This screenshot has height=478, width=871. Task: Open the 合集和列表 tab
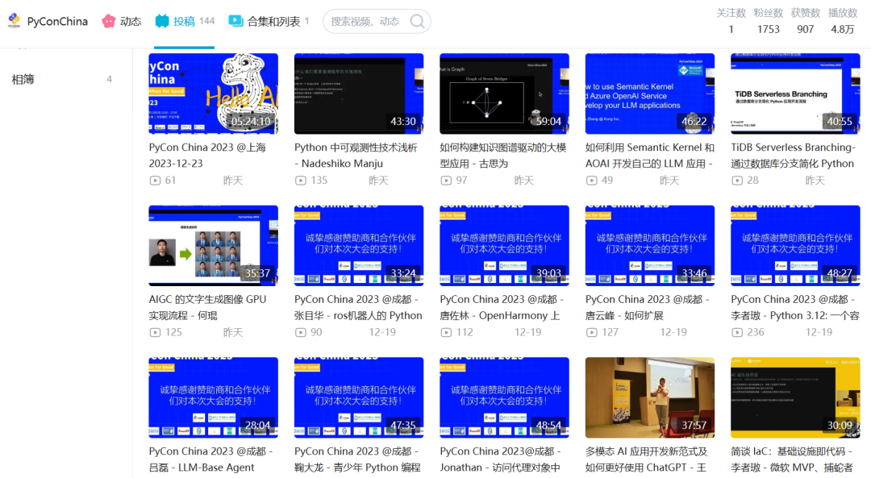(269, 21)
